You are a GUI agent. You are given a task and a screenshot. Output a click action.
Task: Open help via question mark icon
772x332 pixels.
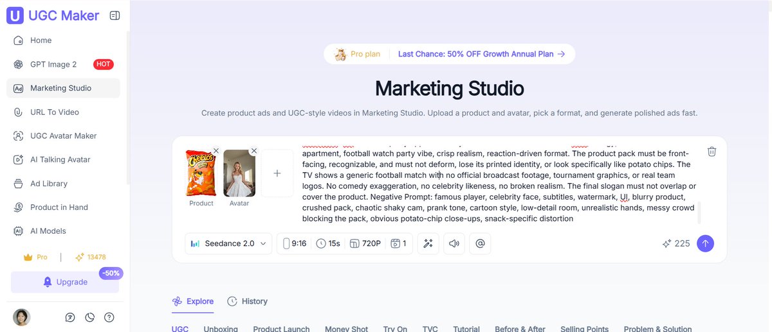pos(109,317)
